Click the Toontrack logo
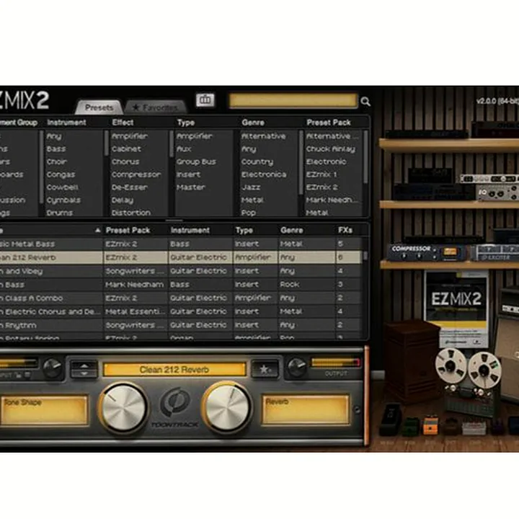This screenshot has width=519, height=519. tap(174, 408)
